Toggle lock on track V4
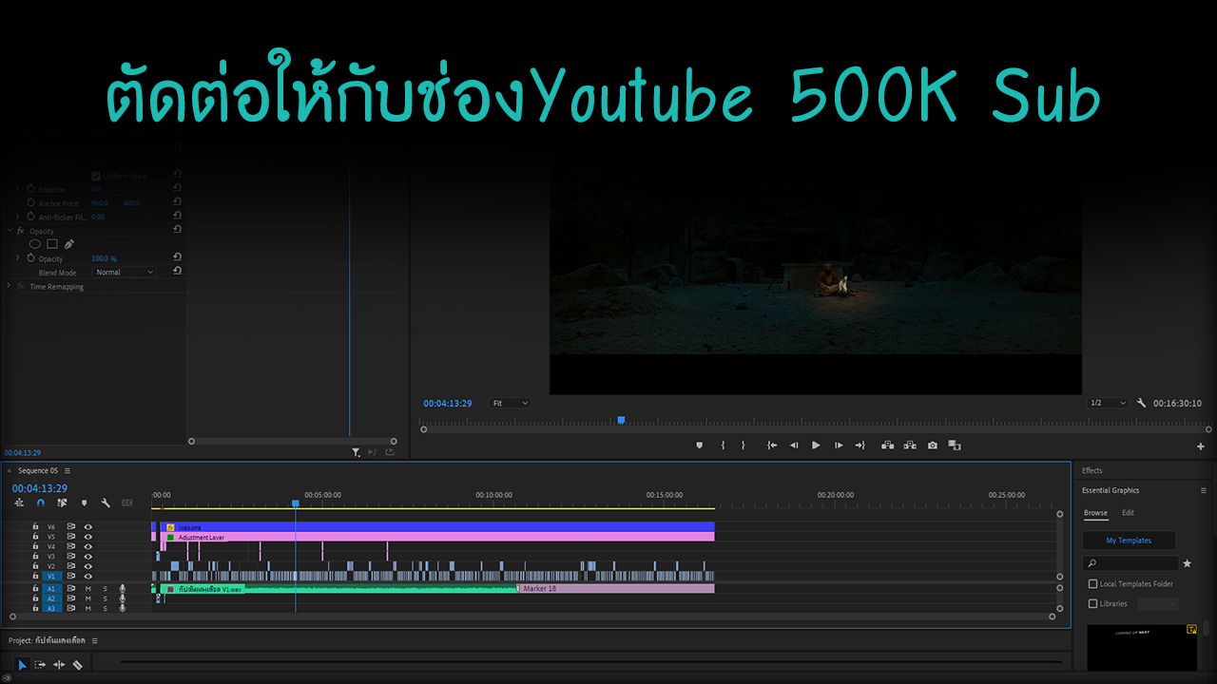The image size is (1217, 684). [x=35, y=546]
